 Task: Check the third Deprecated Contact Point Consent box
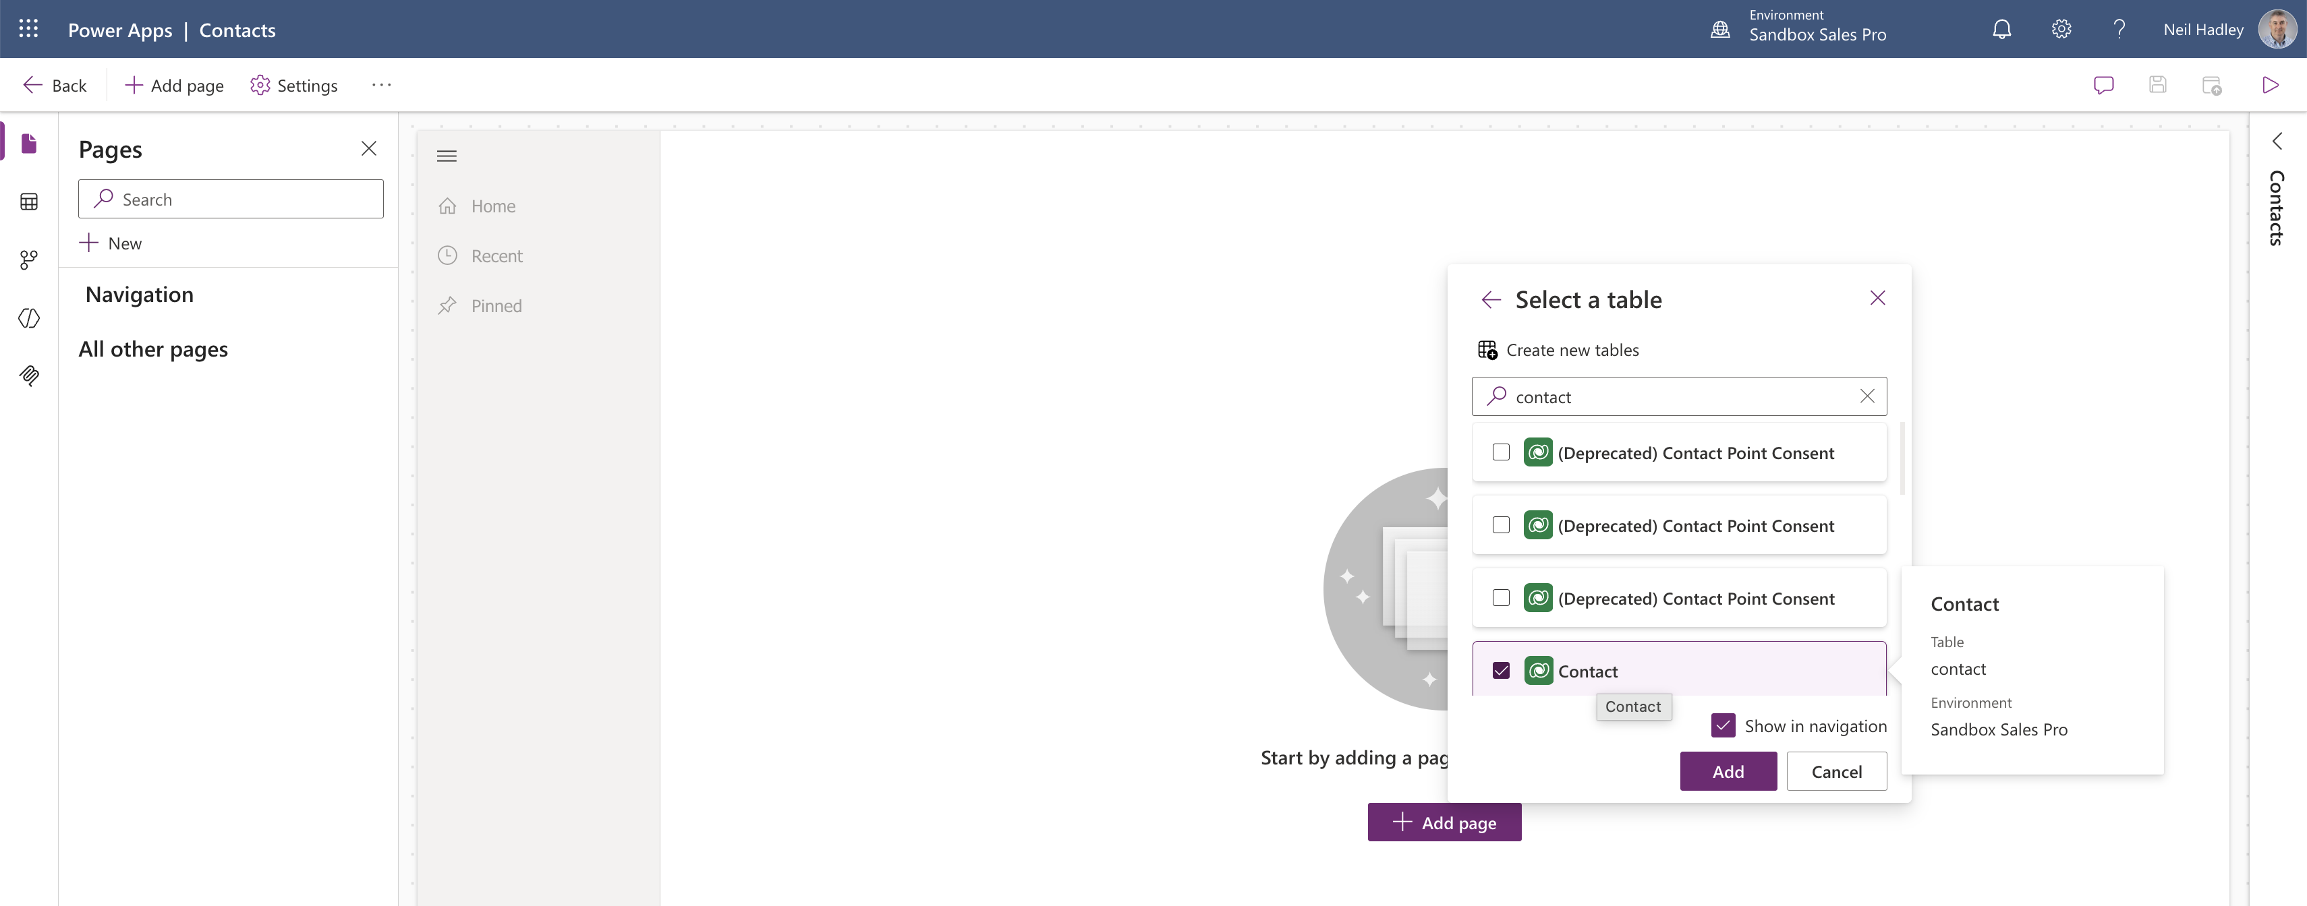[x=1501, y=598]
